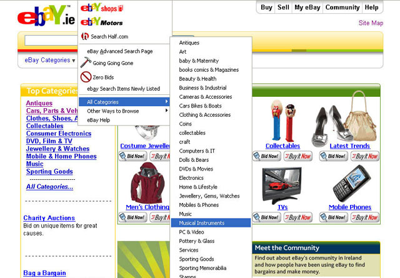This screenshot has width=400, height=278.
Task: Click the Meet the Community heading
Action: 287,248
